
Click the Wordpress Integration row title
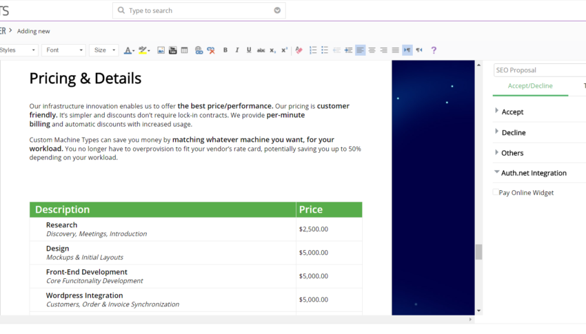coord(85,295)
